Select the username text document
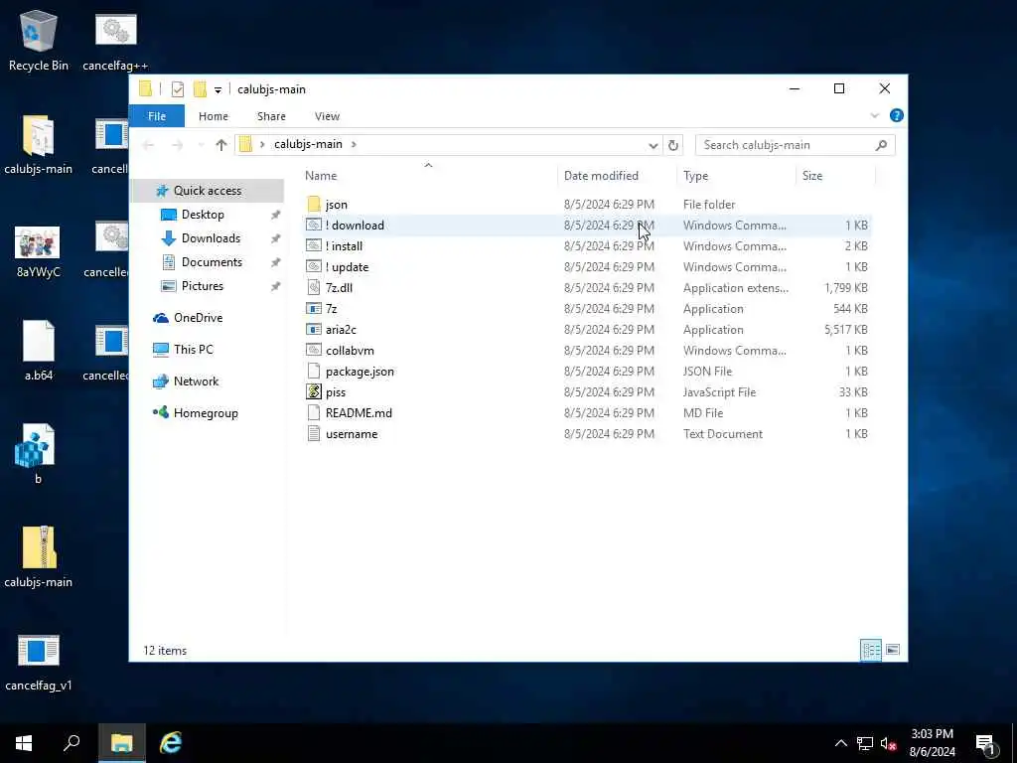Image resolution: width=1017 pixels, height=763 pixels. pos(587,434)
